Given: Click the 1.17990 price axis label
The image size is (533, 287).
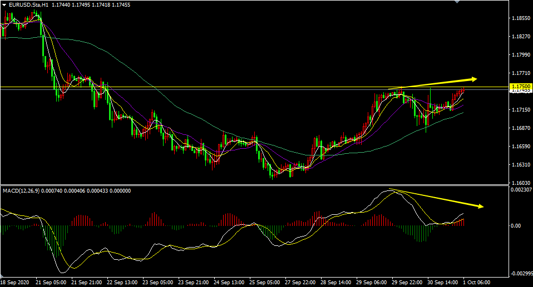Looking at the screenshot, I should pyautogui.click(x=521, y=54).
